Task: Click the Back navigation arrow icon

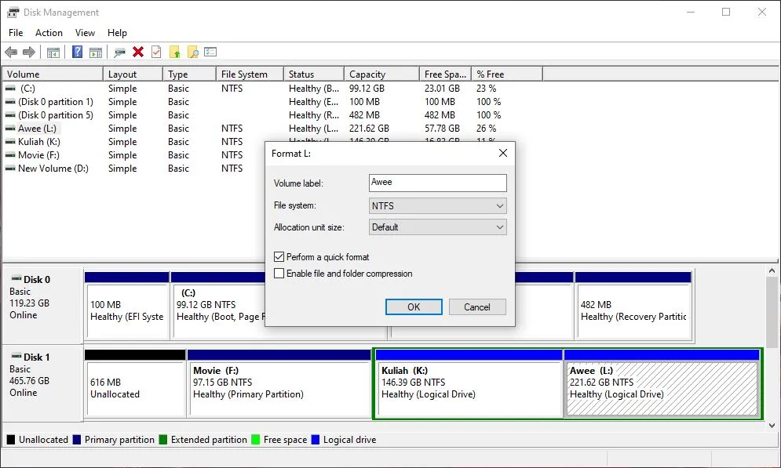Action: 10,52
